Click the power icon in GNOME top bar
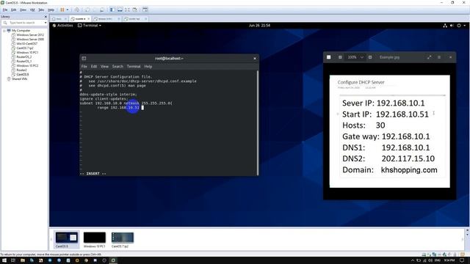470x264 pixels. (459, 26)
